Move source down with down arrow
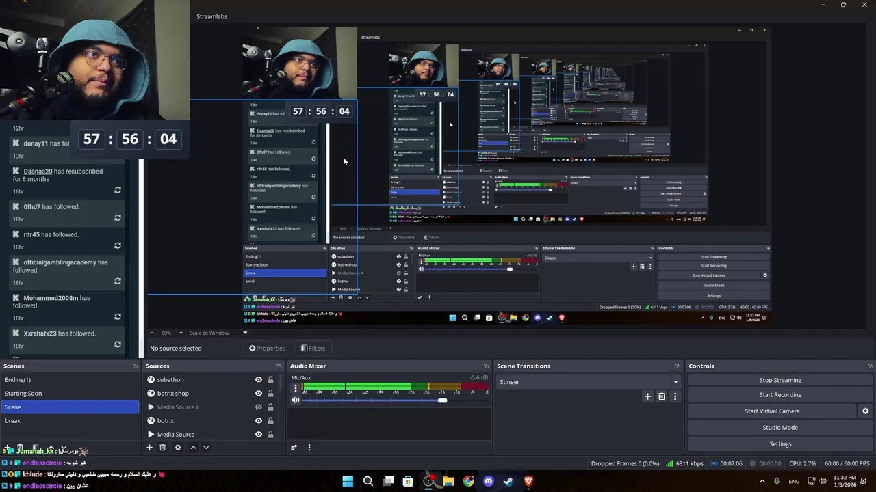The width and height of the screenshot is (876, 492). click(206, 448)
